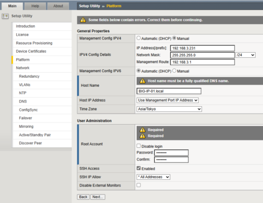Go to Mirroring settings
Image resolution: width=263 pixels, height=203 pixels.
pyautogui.click(x=42, y=127)
